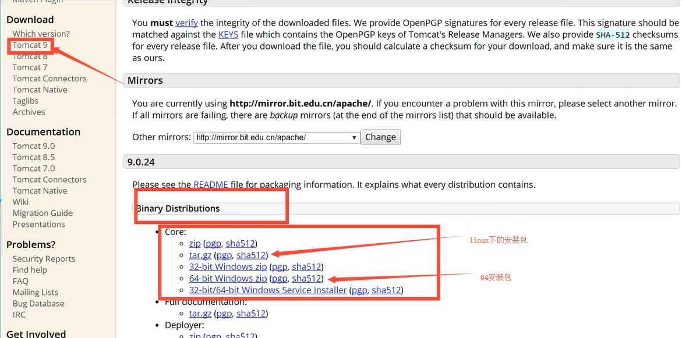The image size is (682, 338).
Task: Open the Taglibs download link
Action: click(x=25, y=101)
